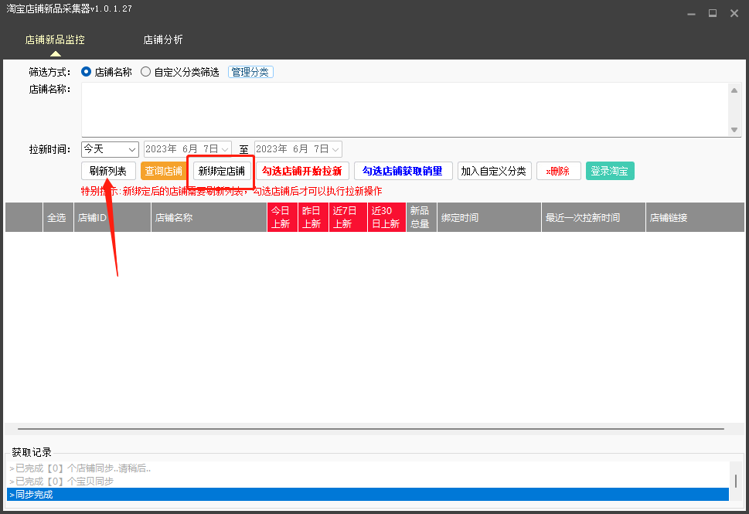Viewport: 749px width, 514px height.
Task: Click the 加入自定义分类 button
Action: click(x=494, y=171)
